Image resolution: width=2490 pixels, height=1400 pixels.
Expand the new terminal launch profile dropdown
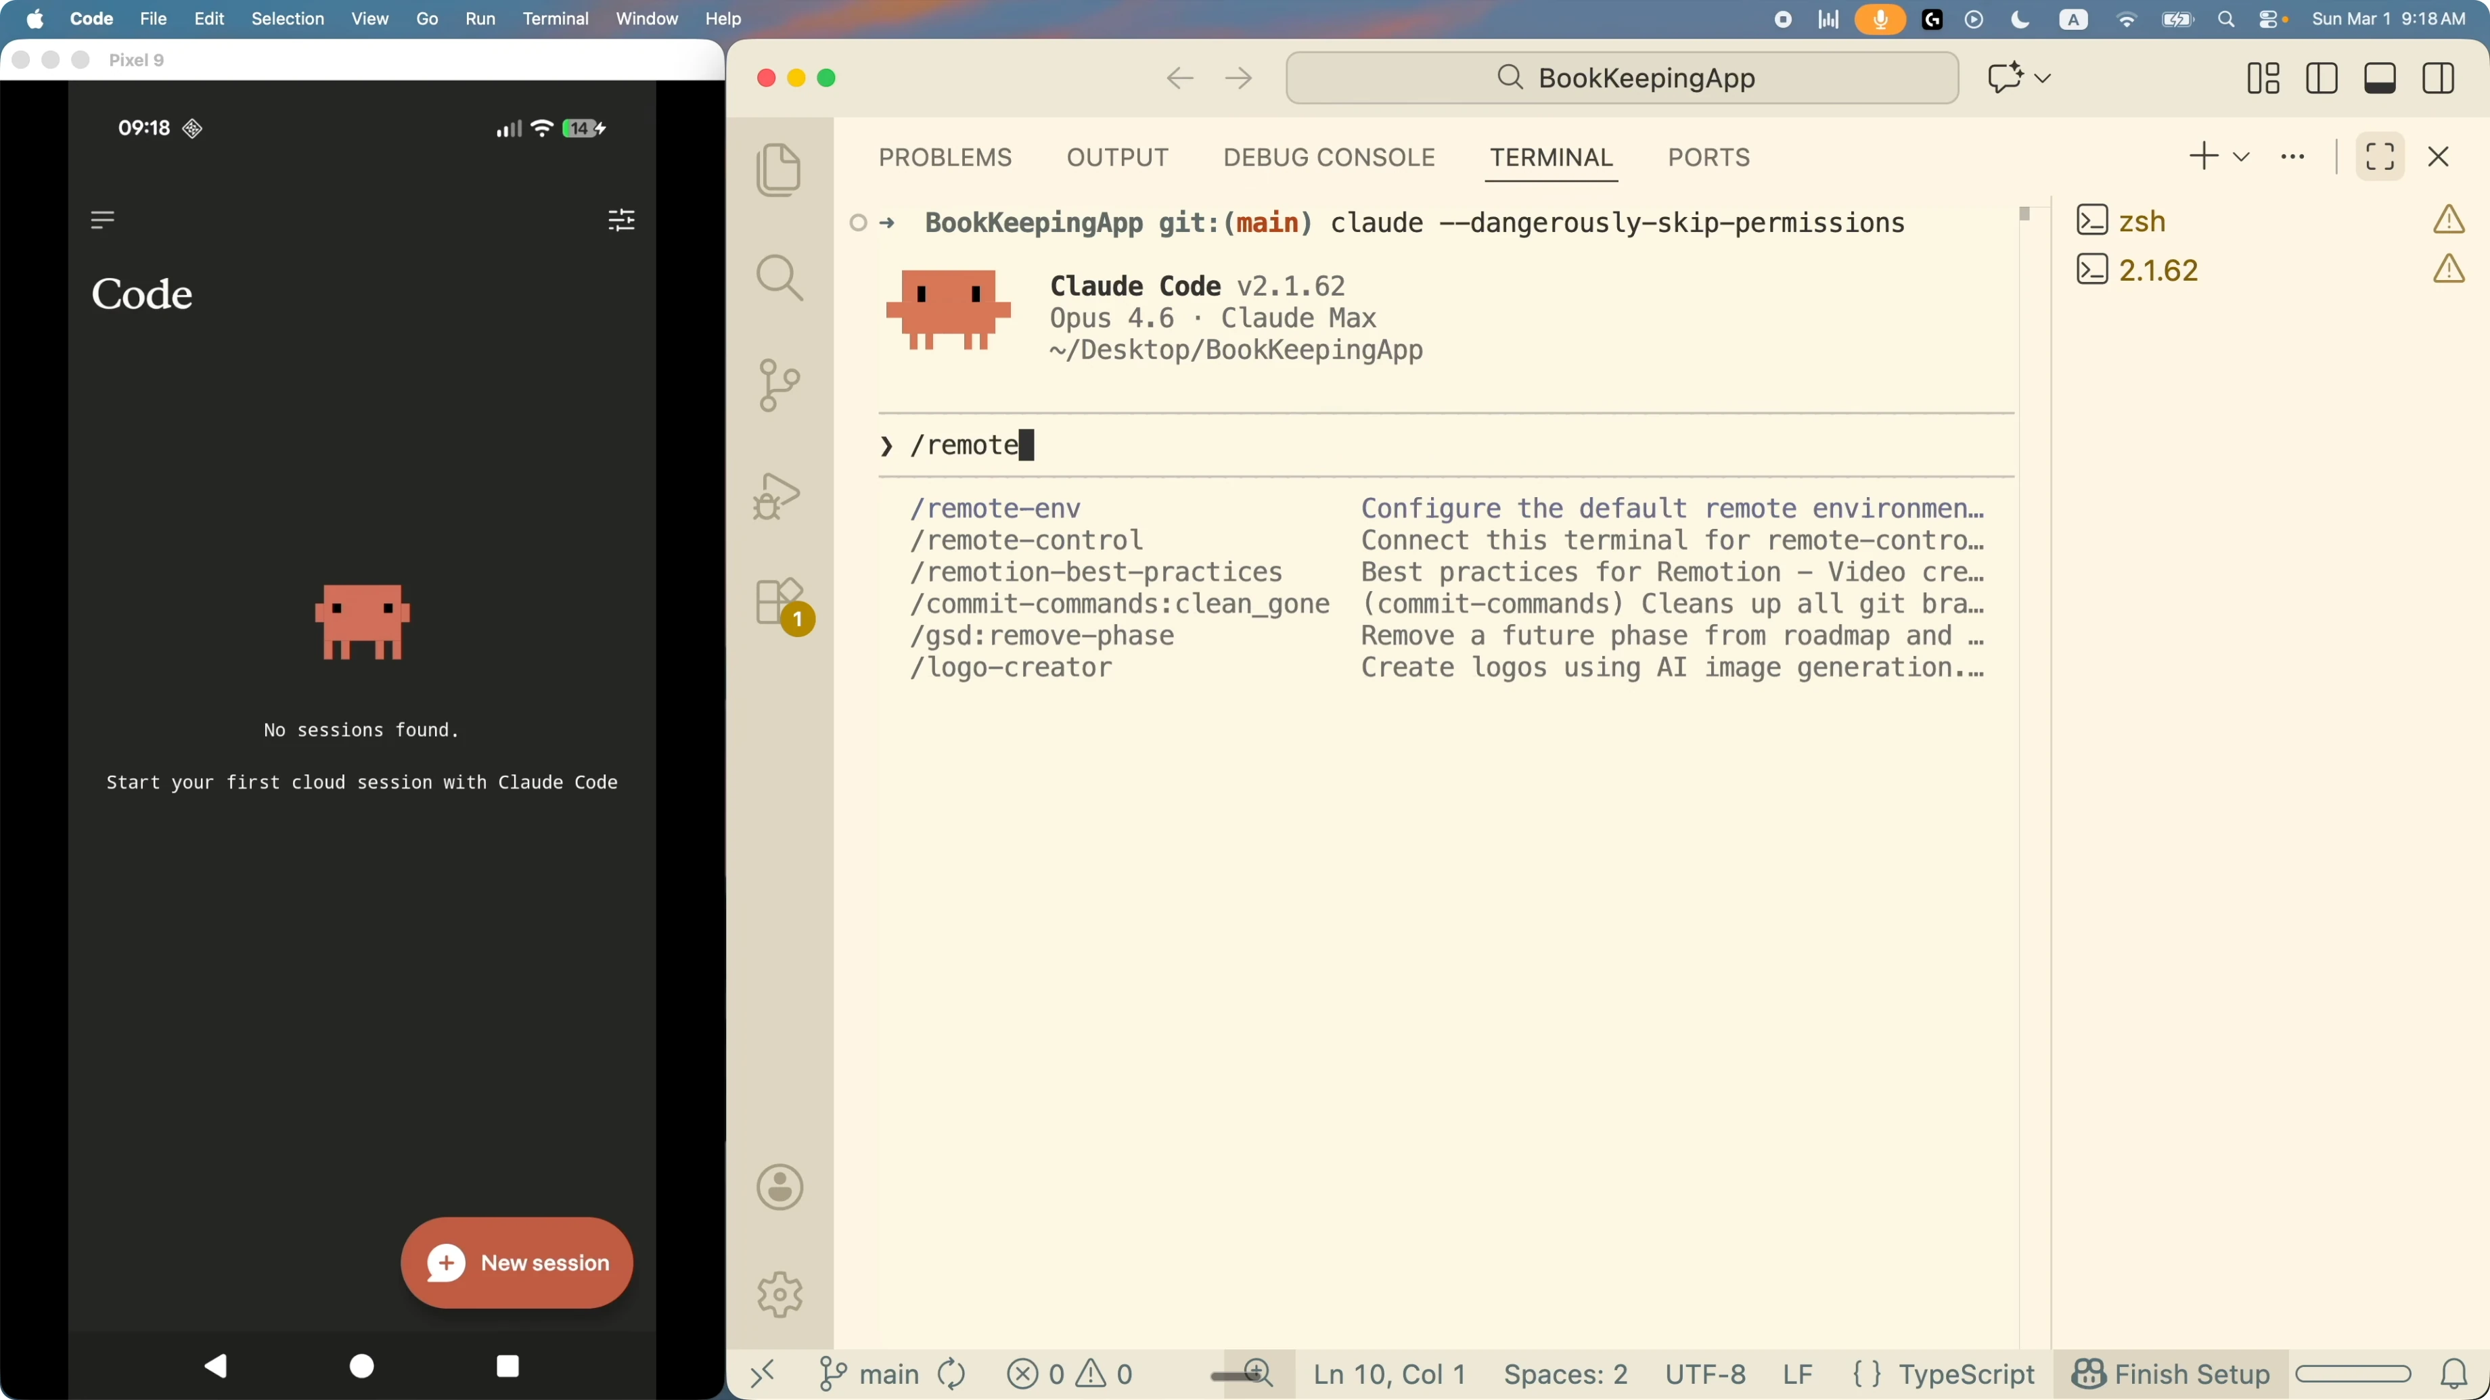point(2242,156)
